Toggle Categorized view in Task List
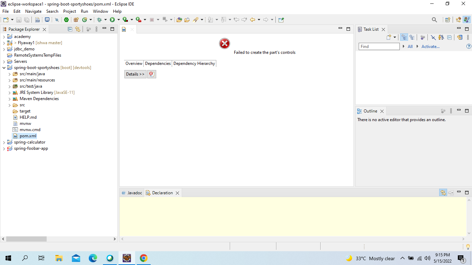The width and height of the screenshot is (472, 265). tap(404, 37)
